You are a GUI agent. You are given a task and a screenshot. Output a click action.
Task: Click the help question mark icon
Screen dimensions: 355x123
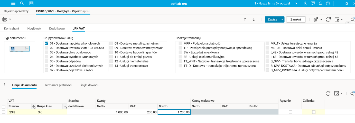328,4
